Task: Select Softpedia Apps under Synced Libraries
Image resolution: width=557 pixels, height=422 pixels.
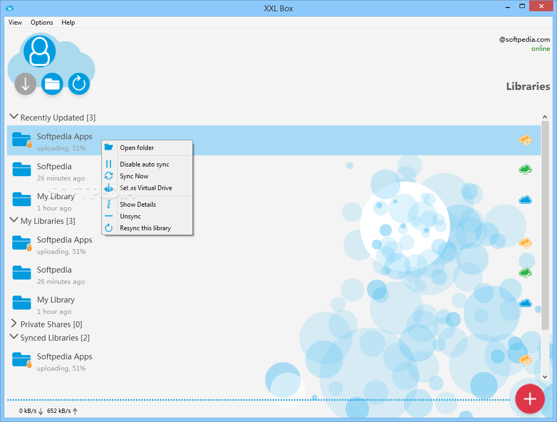Action: tap(274, 360)
